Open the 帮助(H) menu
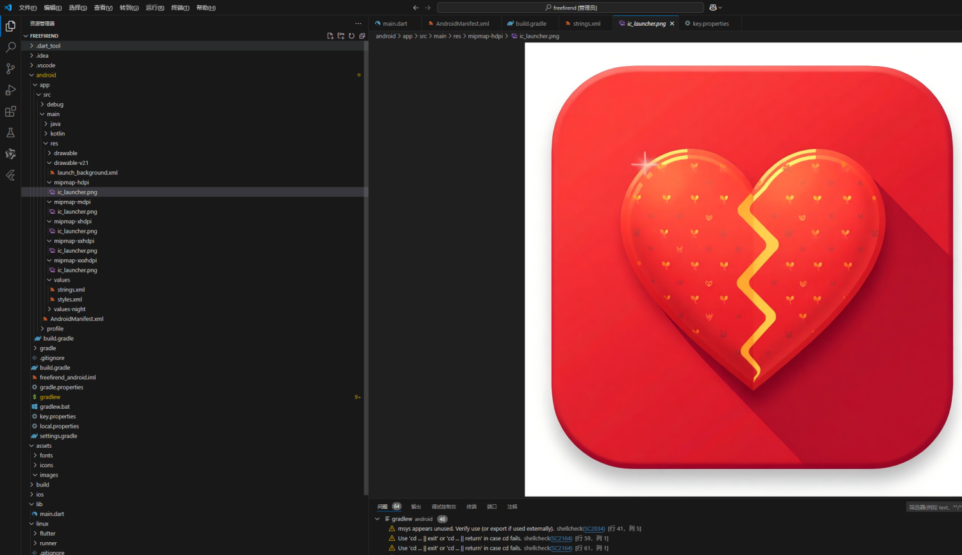 (206, 8)
